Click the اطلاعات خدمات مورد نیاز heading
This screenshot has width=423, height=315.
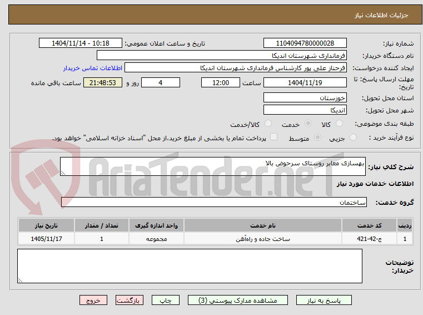coord(375,184)
